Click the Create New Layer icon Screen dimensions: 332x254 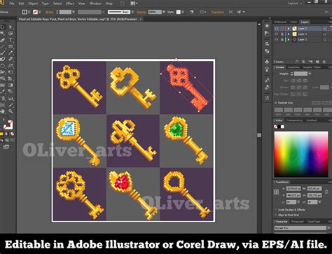[317, 62]
